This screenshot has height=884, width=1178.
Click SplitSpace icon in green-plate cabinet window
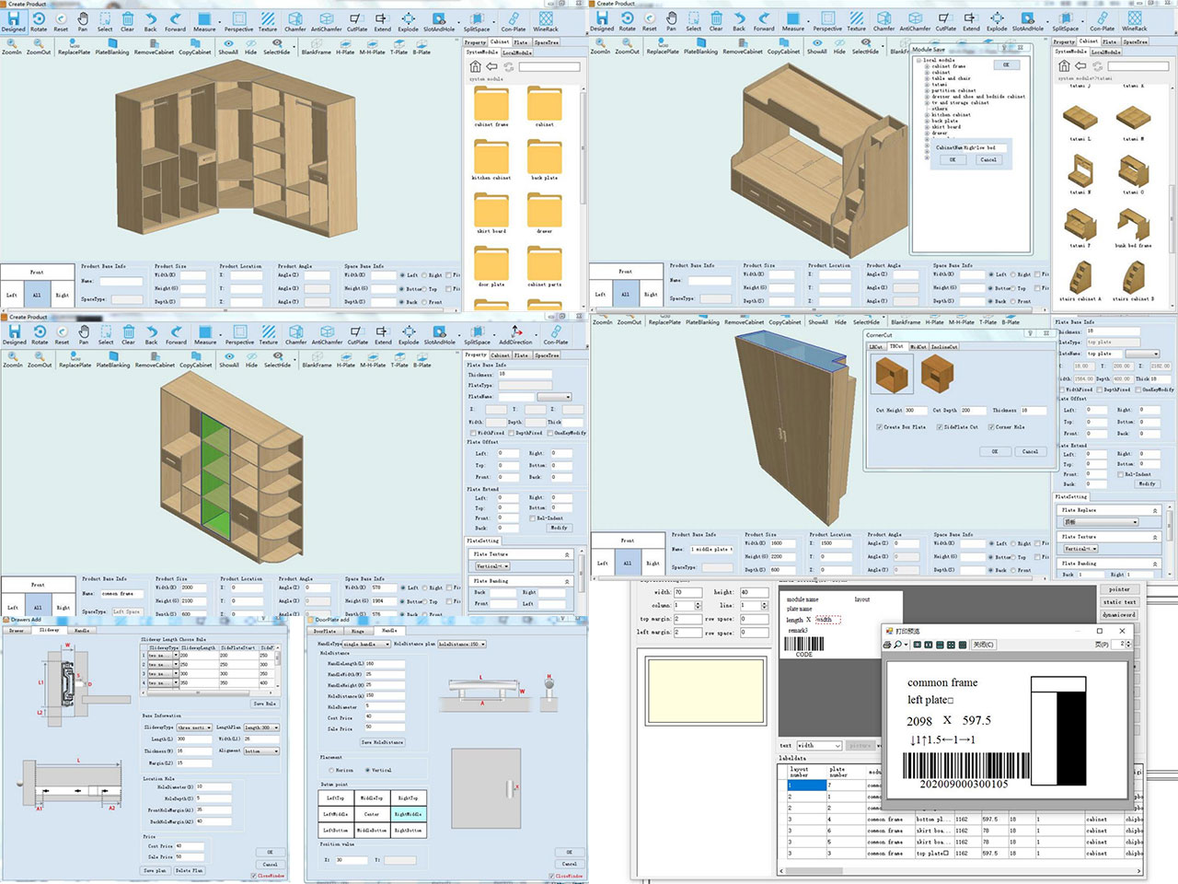(x=477, y=332)
